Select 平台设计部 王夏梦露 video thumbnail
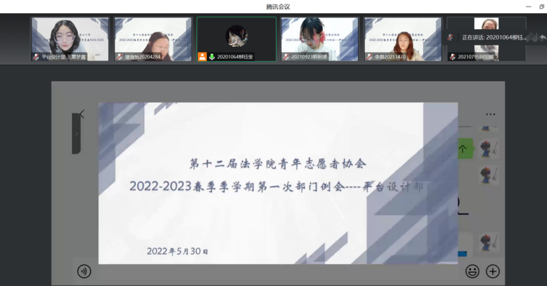 [x=70, y=40]
